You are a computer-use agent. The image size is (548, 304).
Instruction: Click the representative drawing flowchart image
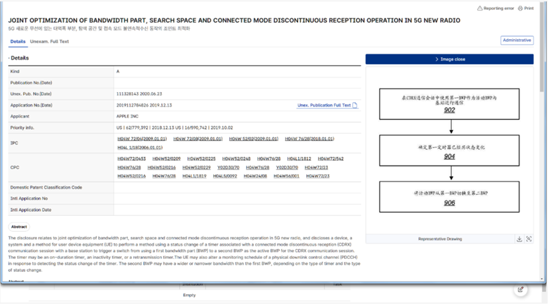tap(449, 150)
